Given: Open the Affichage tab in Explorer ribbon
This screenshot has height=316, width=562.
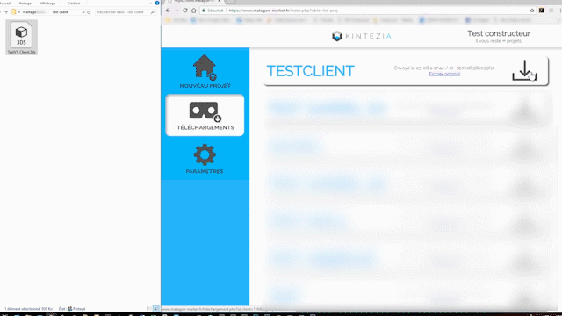Looking at the screenshot, I should [47, 4].
